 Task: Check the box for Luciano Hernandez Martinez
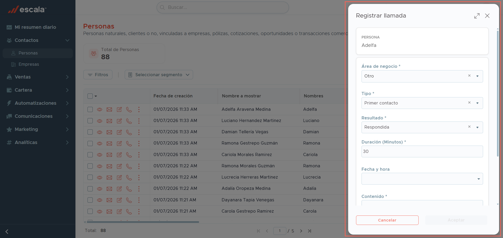coord(90,121)
